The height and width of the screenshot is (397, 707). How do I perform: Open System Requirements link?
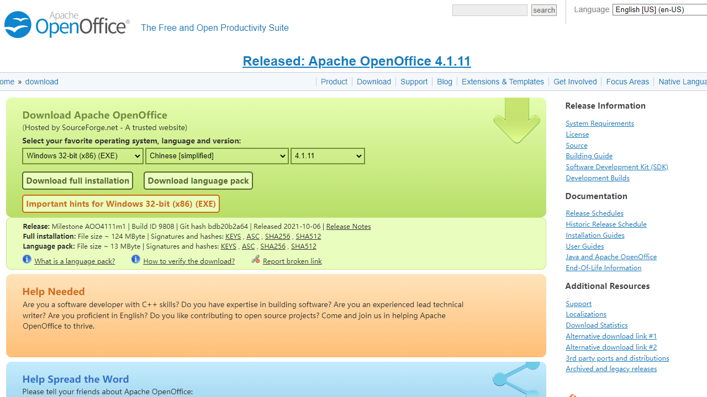pos(600,124)
